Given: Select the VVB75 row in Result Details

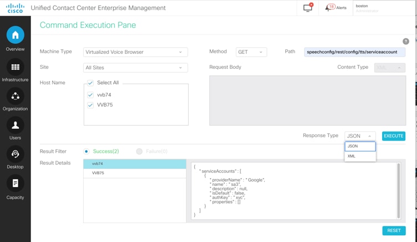Looking at the screenshot, I should (135, 173).
